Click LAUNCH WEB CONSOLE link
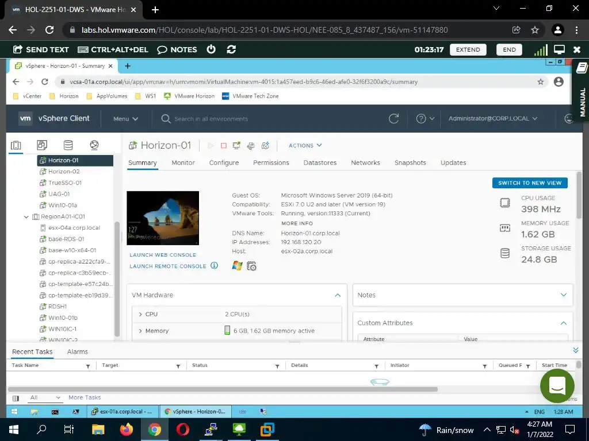The image size is (589, 441). (x=163, y=255)
